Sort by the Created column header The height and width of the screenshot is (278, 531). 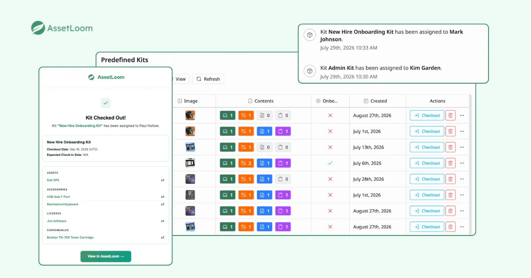(x=375, y=101)
